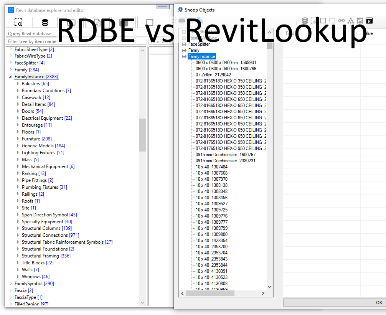Select the Walls [7] item
386x315 pixels.
click(30, 269)
